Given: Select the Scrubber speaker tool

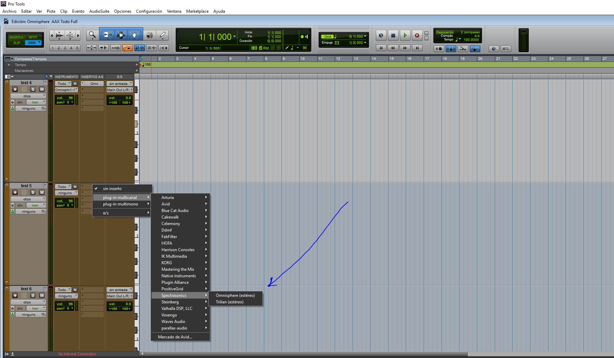Looking at the screenshot, I should click(149, 35).
